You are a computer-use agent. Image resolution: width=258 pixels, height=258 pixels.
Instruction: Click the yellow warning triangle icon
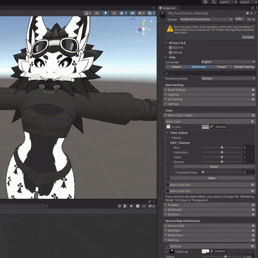170,29
